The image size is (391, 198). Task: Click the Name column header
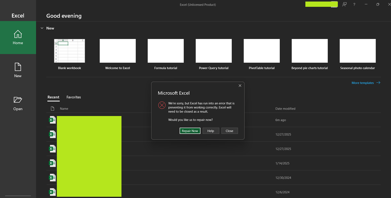click(64, 109)
